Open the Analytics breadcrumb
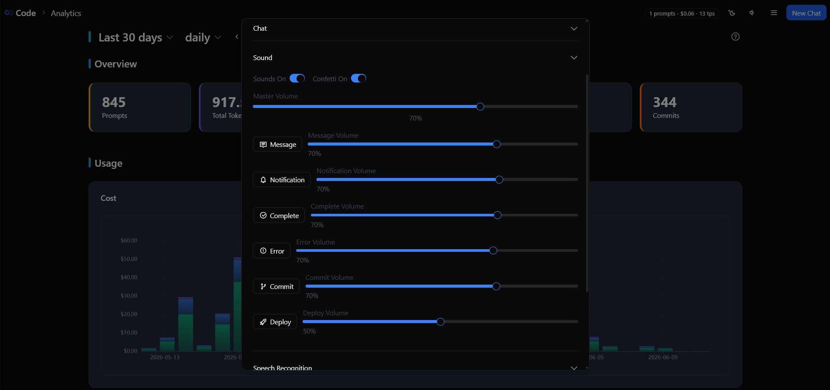Screen dimensions: 830x390 click(x=66, y=13)
